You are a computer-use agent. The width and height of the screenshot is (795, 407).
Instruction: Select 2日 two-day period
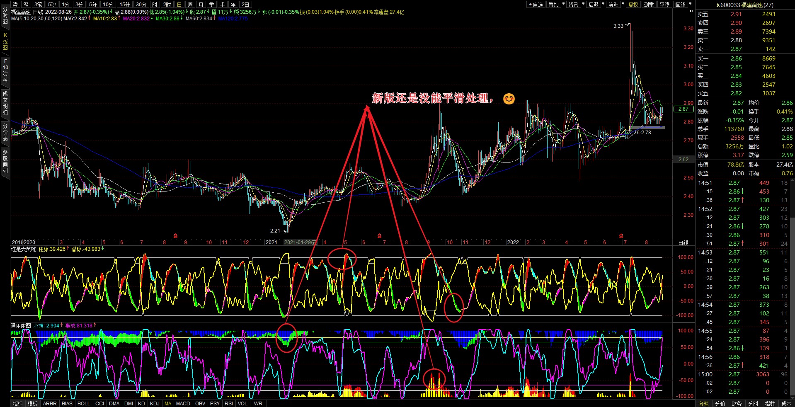(x=245, y=5)
